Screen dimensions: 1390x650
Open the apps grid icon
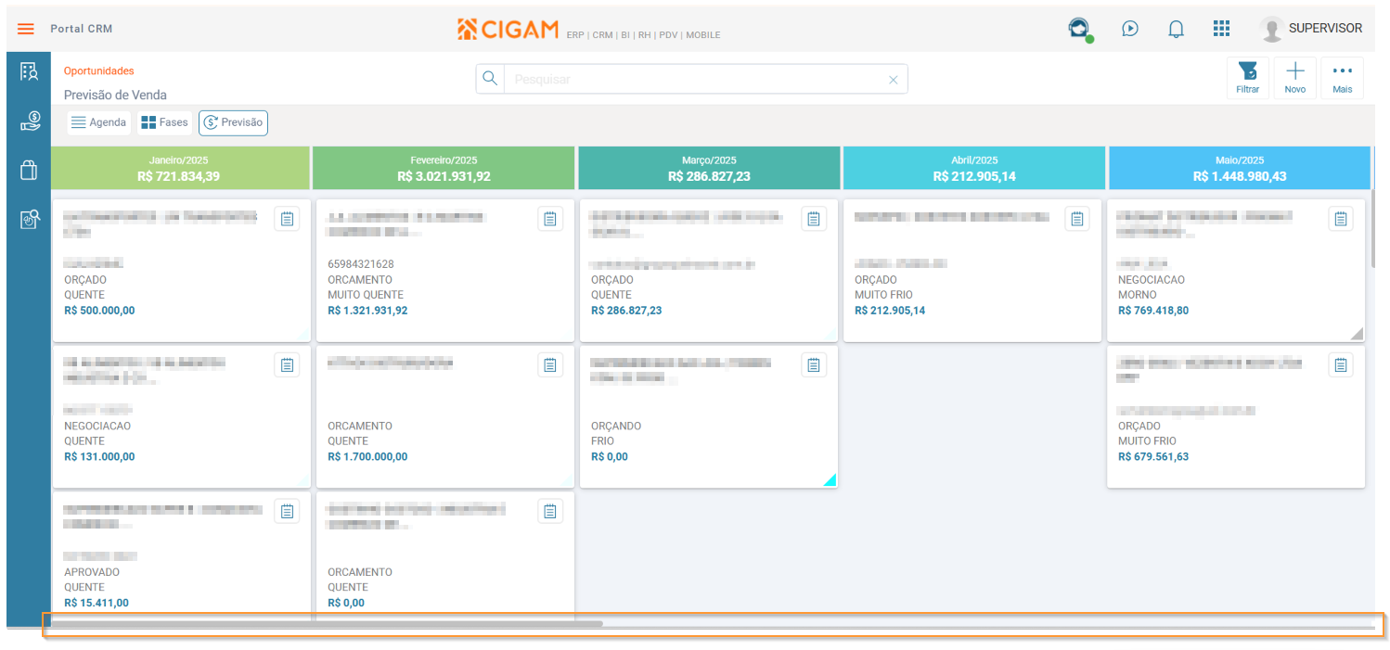click(1221, 29)
